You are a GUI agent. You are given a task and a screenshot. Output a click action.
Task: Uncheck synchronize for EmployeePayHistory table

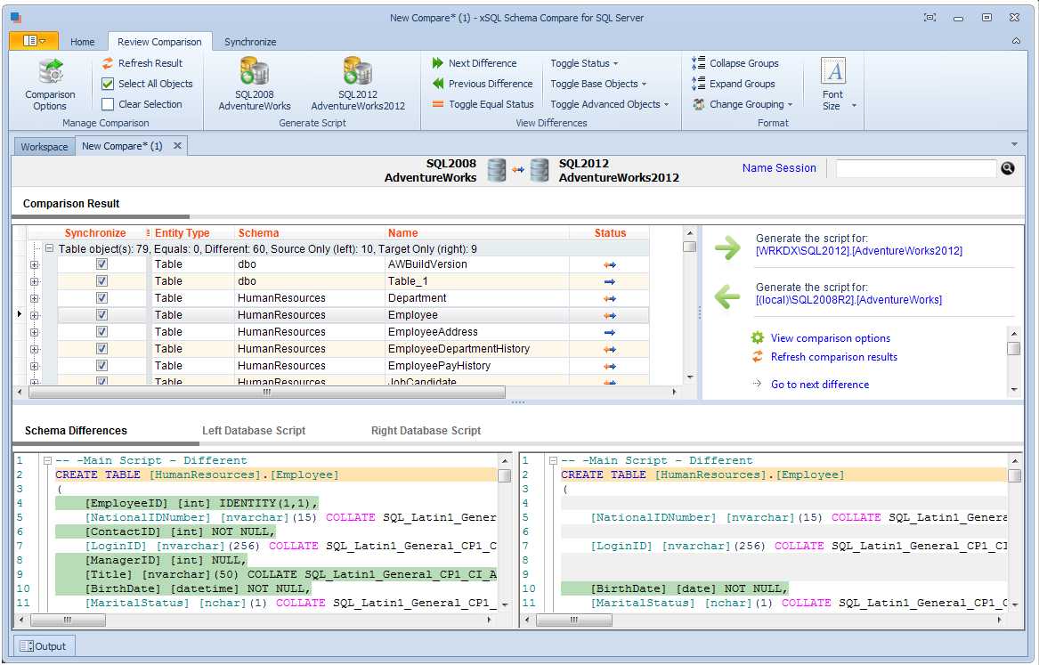[x=102, y=365]
